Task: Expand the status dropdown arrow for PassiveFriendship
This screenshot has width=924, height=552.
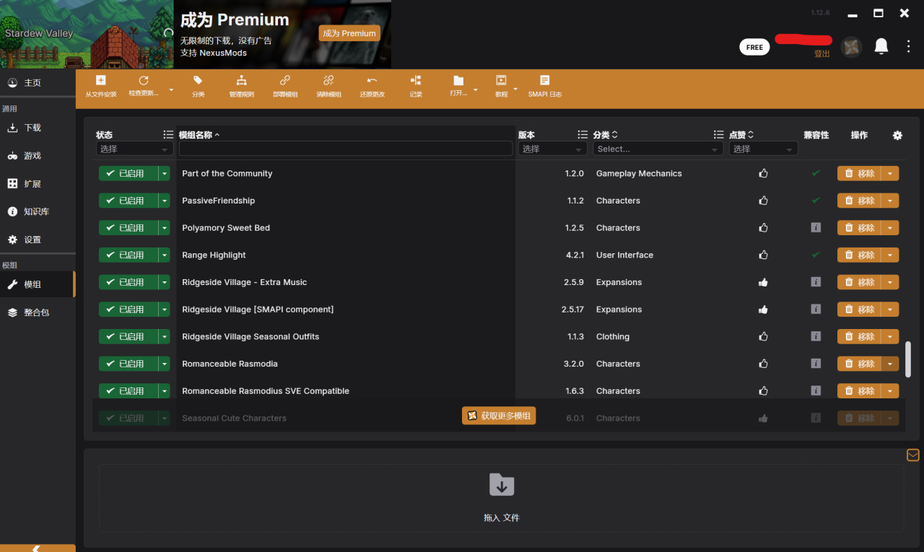Action: (x=165, y=201)
